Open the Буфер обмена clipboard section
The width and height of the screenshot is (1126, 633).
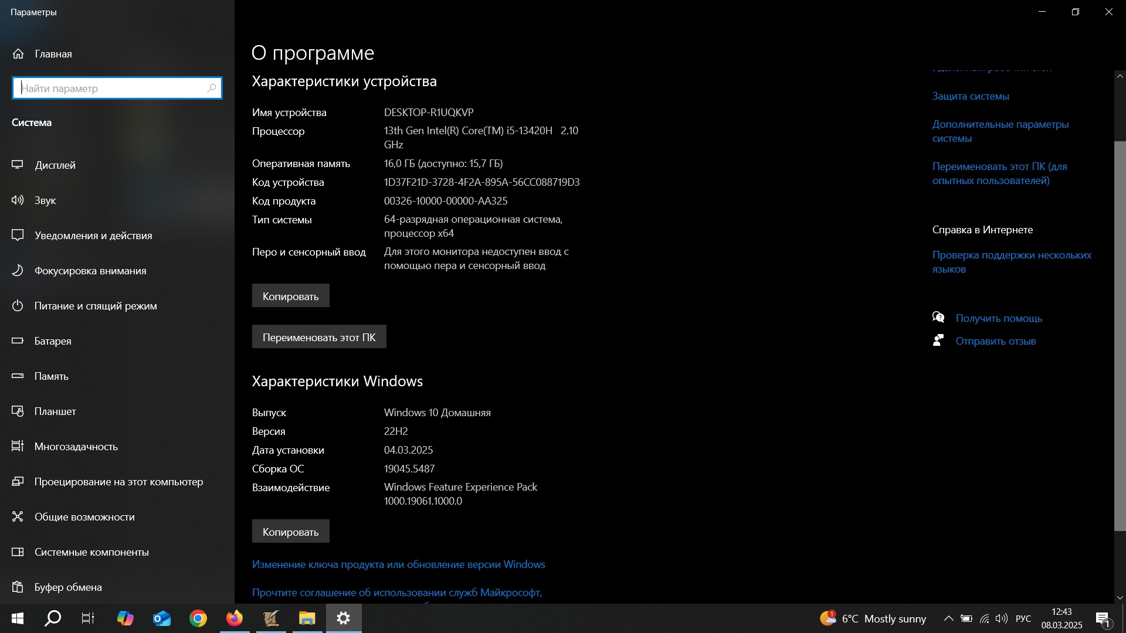pyautogui.click(x=68, y=587)
